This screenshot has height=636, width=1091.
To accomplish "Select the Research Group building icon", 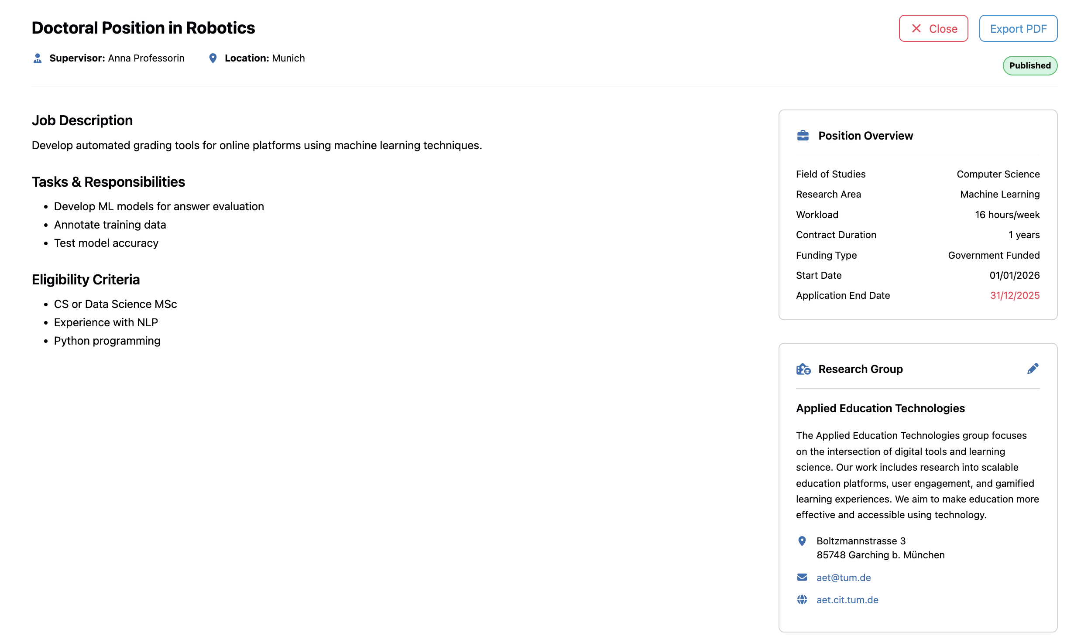I will point(803,369).
